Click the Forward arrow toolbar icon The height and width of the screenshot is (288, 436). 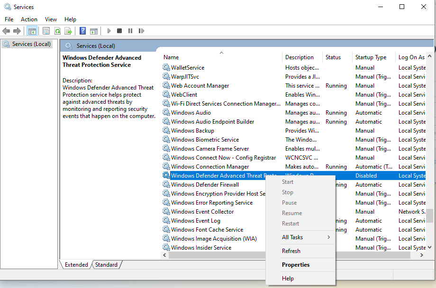click(17, 31)
